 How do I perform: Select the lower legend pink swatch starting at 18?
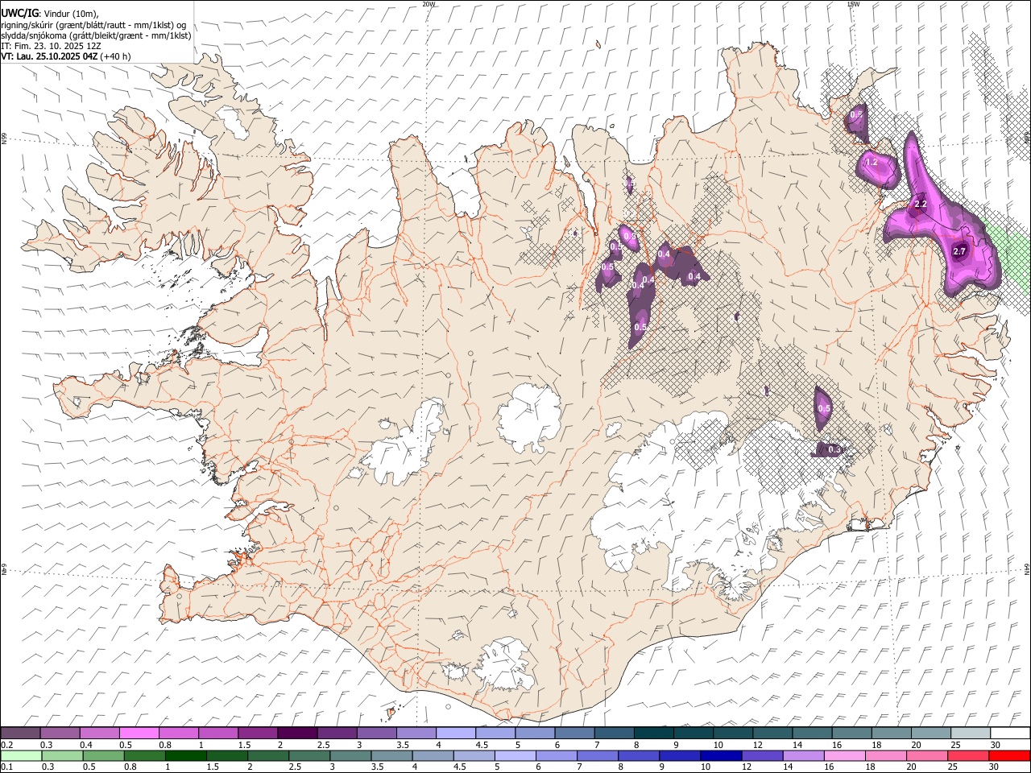[884, 755]
